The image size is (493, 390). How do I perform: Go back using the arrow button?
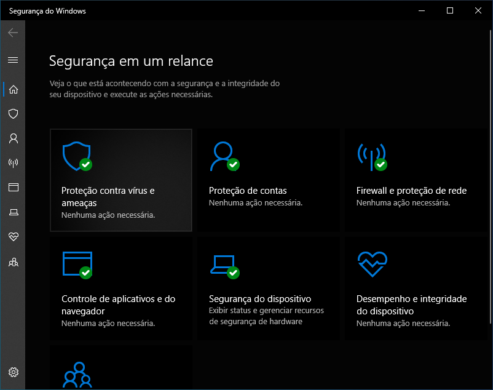[x=13, y=33]
